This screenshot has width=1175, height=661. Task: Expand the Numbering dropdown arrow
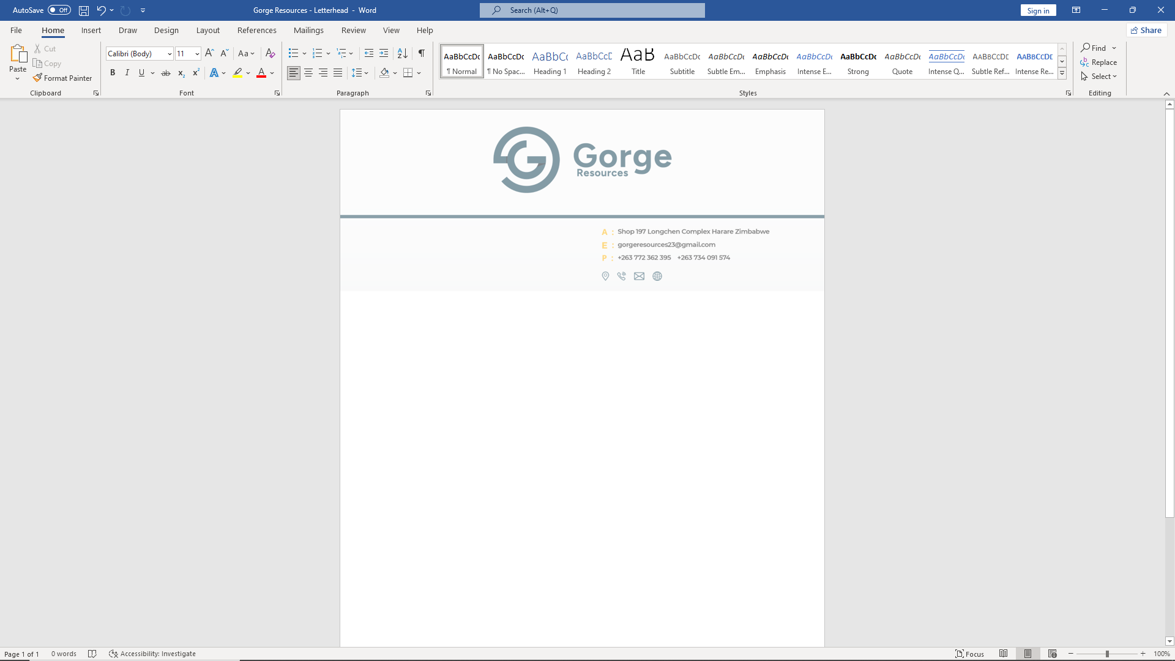point(328,53)
